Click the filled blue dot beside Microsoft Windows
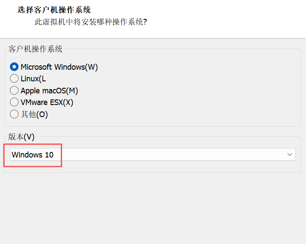306x244 pixels. click(x=14, y=67)
